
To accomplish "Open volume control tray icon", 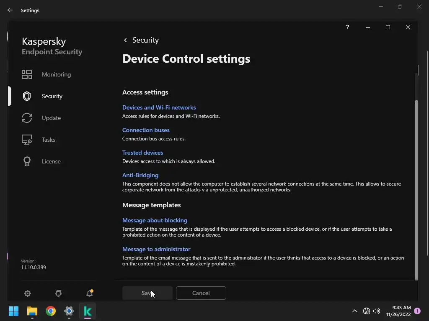I will pos(377,311).
